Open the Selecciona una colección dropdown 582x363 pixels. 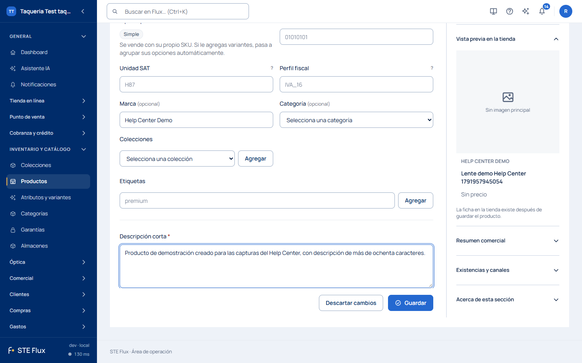coord(177,159)
